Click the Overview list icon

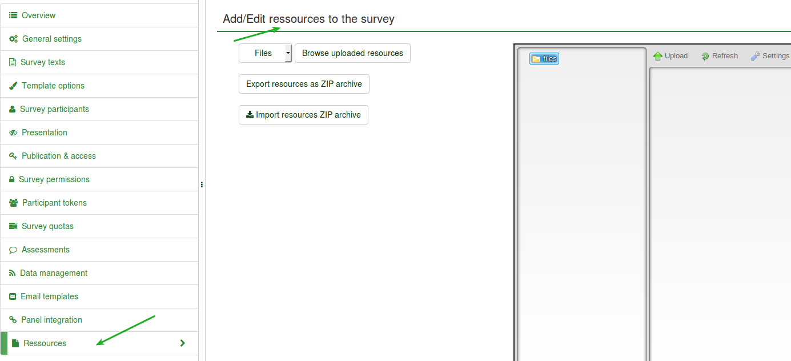coord(13,15)
